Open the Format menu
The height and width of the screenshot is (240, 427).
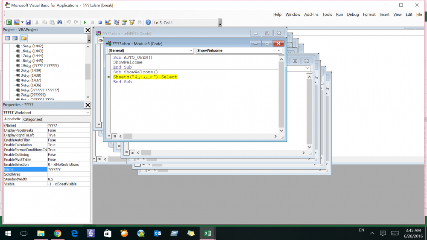[369, 14]
